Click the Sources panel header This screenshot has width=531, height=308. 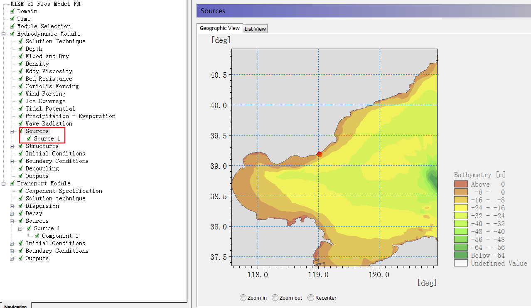point(364,11)
